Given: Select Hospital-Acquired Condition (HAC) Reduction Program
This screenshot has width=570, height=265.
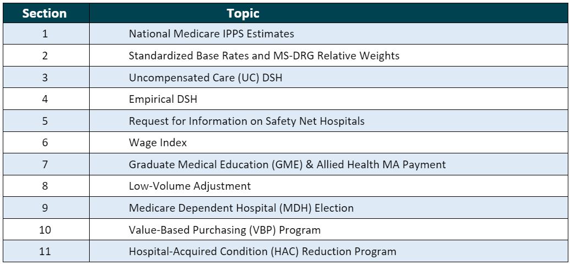Looking at the screenshot, I should [262, 252].
